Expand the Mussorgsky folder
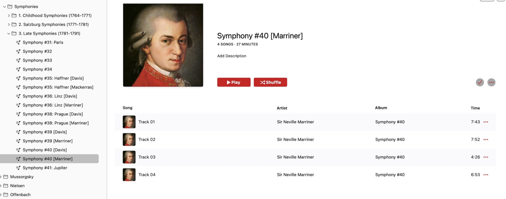Screen dimensions: 506x199 point(1,177)
